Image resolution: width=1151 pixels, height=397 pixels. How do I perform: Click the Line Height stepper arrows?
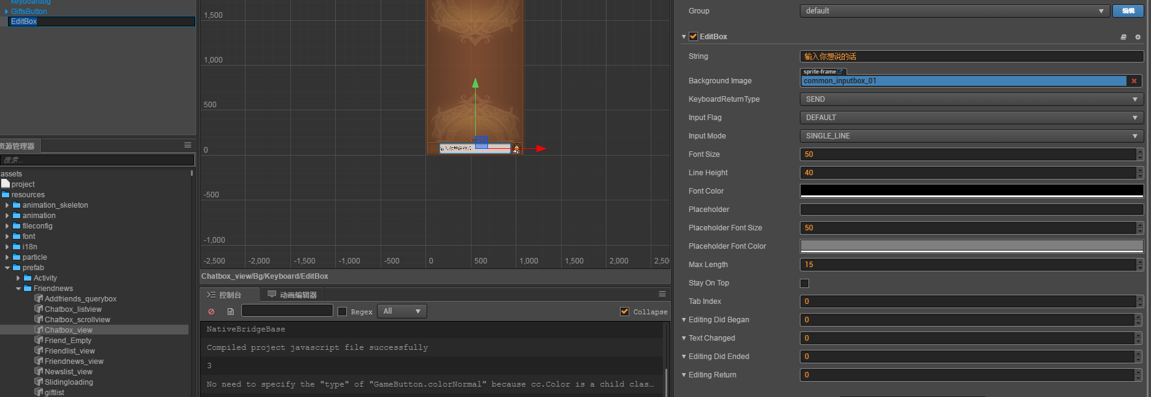coord(1140,173)
